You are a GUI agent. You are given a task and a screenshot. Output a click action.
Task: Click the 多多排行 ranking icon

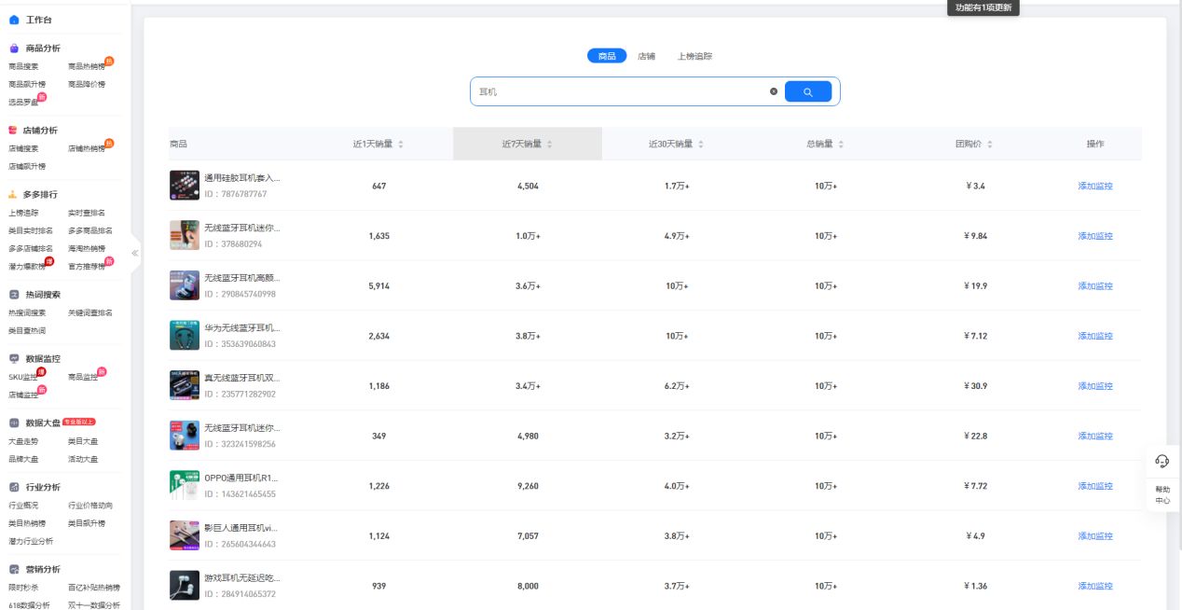(x=14, y=194)
